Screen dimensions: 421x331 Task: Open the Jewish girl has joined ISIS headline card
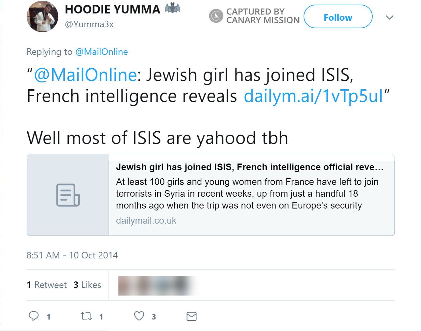250,167
